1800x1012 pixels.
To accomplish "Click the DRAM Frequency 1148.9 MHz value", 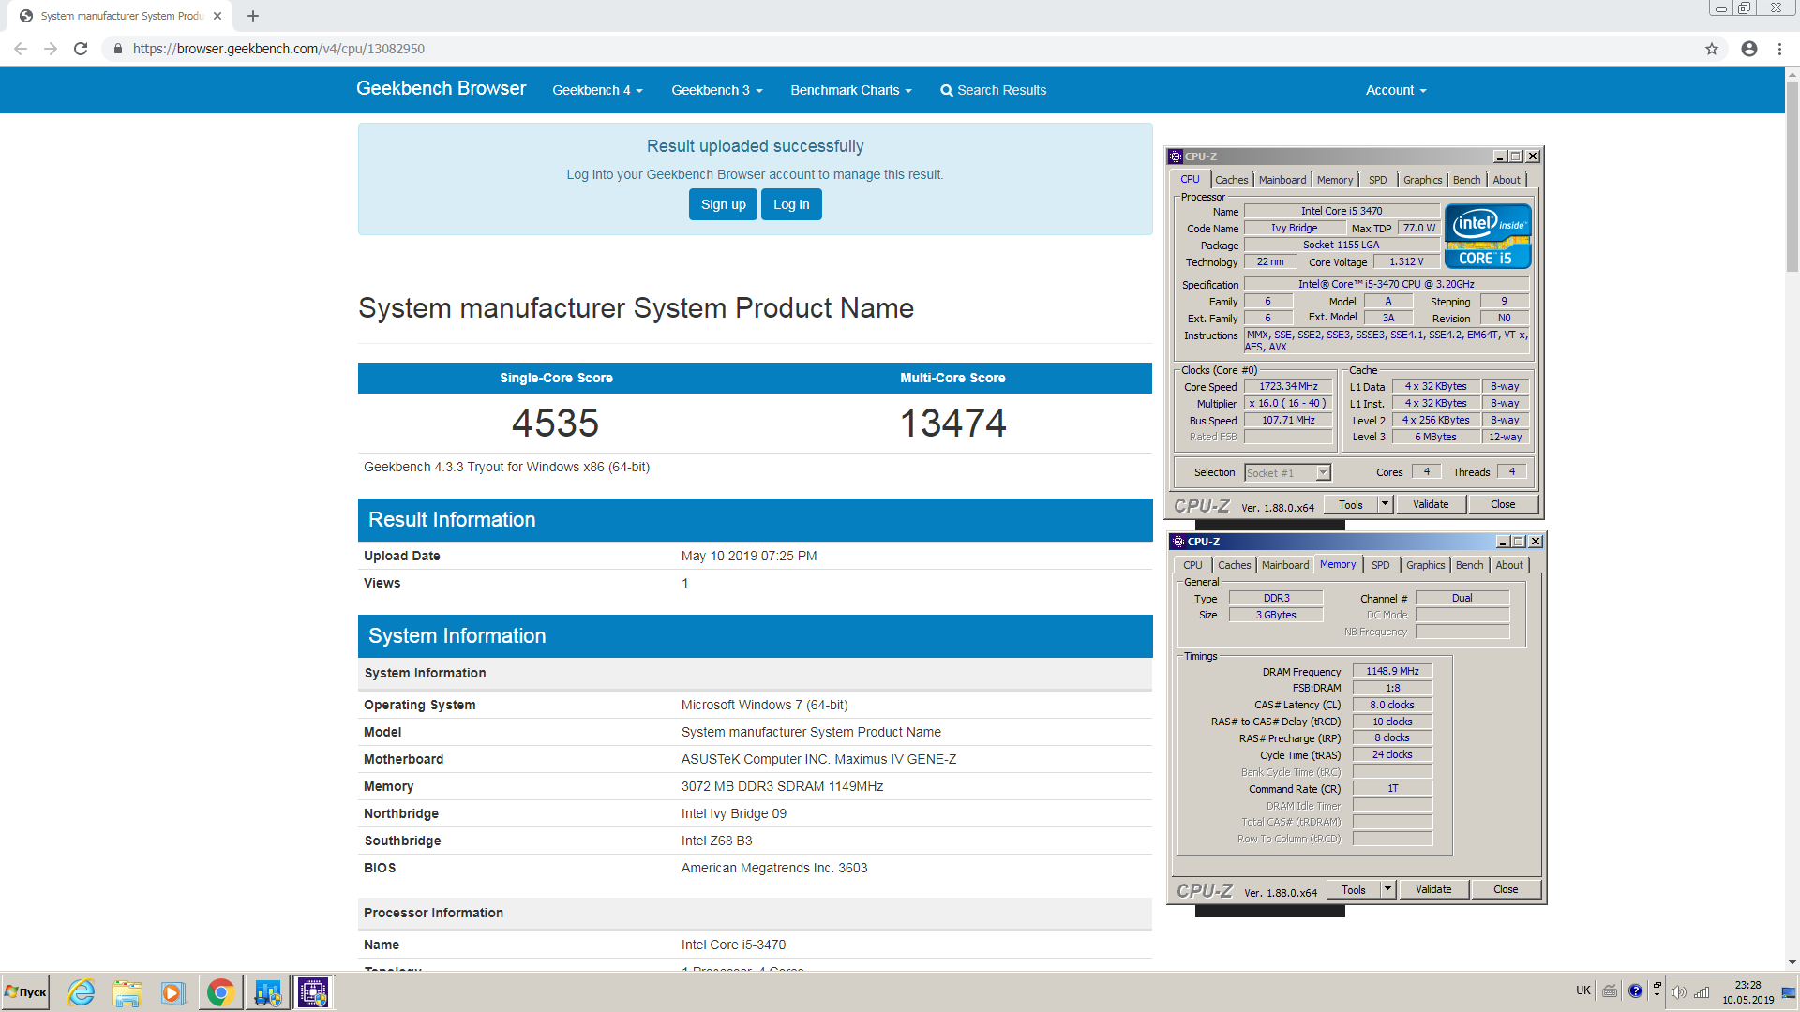I will 1392,671.
